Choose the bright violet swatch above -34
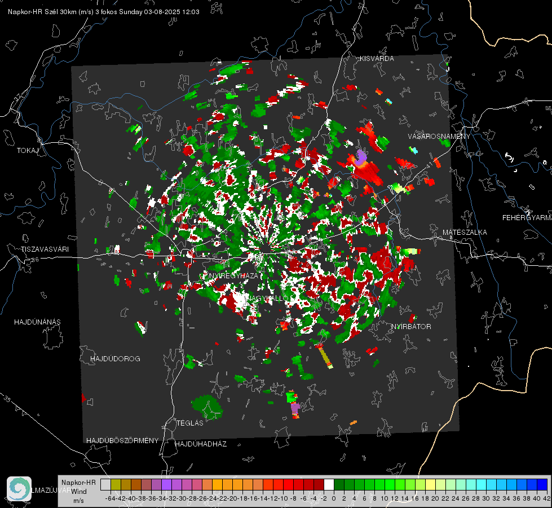The image size is (552, 508). pos(166,484)
